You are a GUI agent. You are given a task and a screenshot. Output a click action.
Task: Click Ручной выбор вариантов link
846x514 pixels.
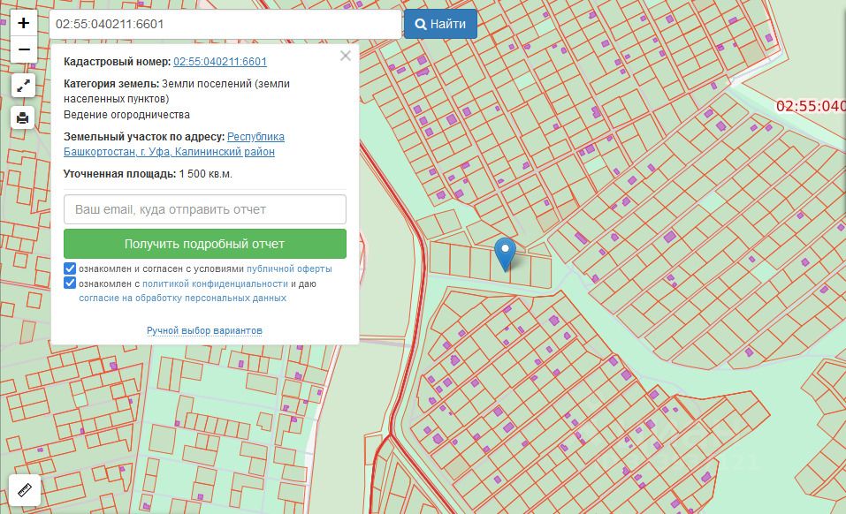(204, 330)
